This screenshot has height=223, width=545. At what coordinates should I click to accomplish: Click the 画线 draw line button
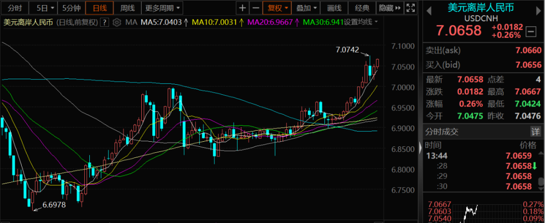pos(334,8)
